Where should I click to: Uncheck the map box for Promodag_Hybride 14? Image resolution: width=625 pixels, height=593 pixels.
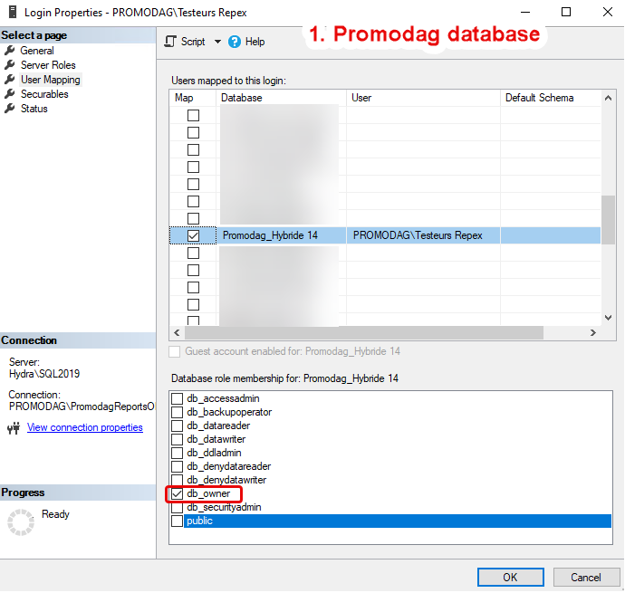click(x=193, y=235)
